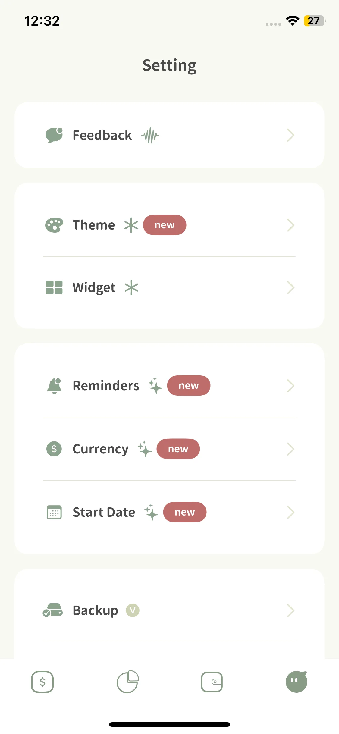The image size is (339, 734).
Task: Tap the sound wave icon beside Feedback
Action: (x=150, y=135)
